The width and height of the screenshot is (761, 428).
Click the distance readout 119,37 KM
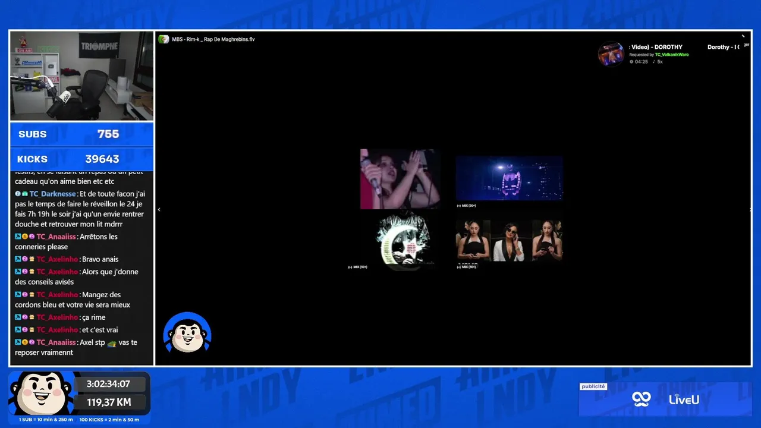(x=108, y=402)
